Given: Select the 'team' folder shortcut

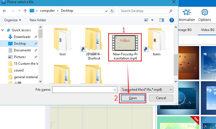Looking at the screenshot, I should [x=157, y=42].
